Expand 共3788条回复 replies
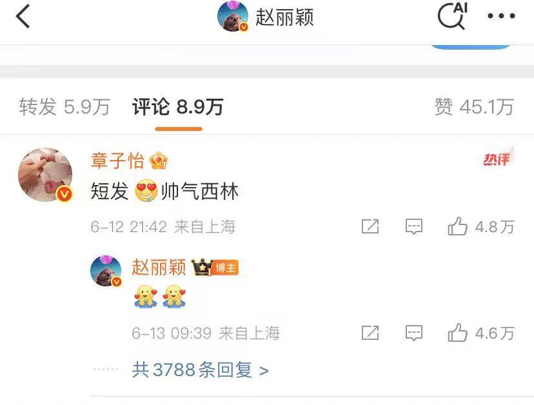The width and height of the screenshot is (534, 405). click(200, 370)
